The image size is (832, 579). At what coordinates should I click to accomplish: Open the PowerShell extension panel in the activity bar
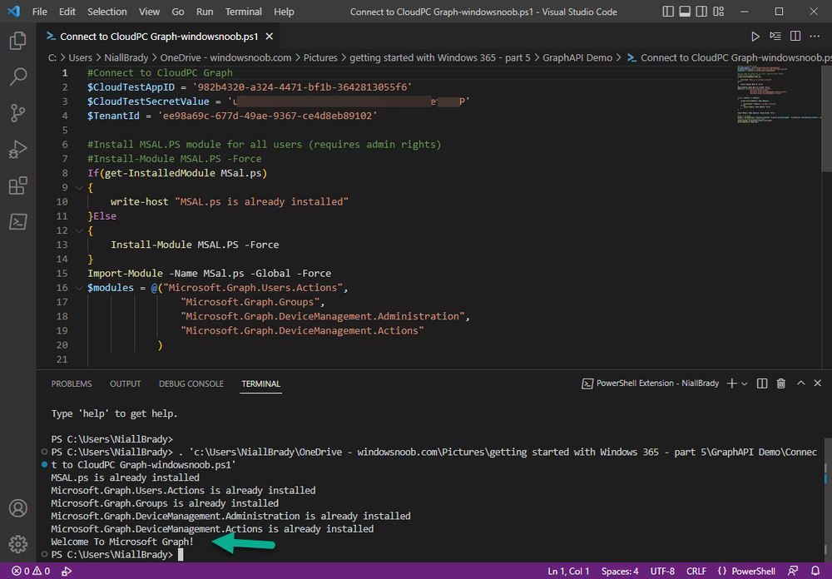[x=18, y=221]
